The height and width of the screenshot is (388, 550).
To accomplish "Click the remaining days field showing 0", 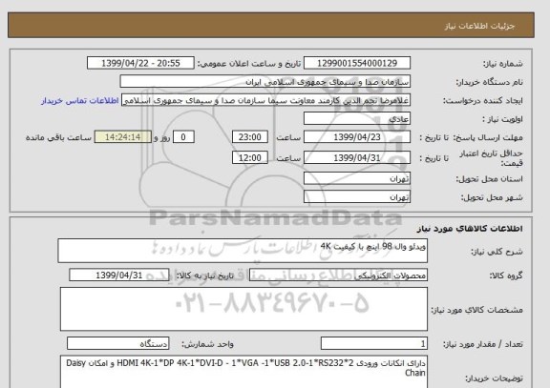I will pyautogui.click(x=183, y=137).
